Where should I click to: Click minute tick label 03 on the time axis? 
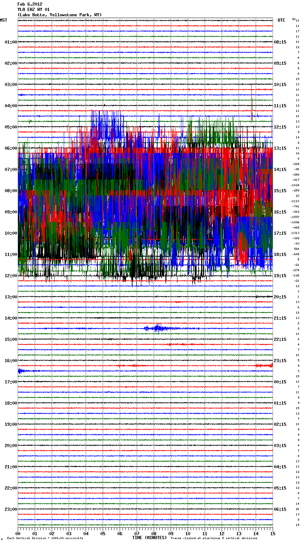(69, 533)
